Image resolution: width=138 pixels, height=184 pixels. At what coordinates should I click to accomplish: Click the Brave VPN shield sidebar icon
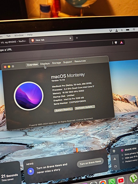(114, 151)
